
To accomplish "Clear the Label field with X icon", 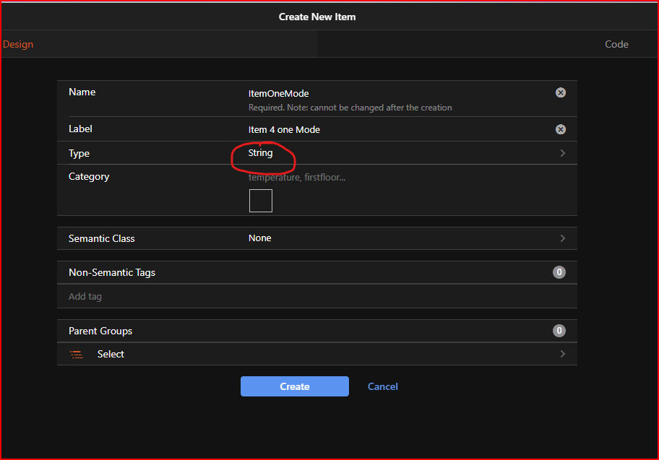I will pyautogui.click(x=560, y=129).
